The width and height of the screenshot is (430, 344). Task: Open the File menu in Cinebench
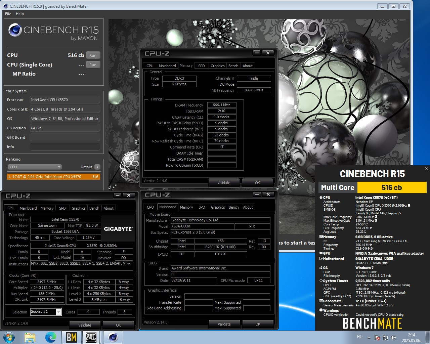coord(8,14)
